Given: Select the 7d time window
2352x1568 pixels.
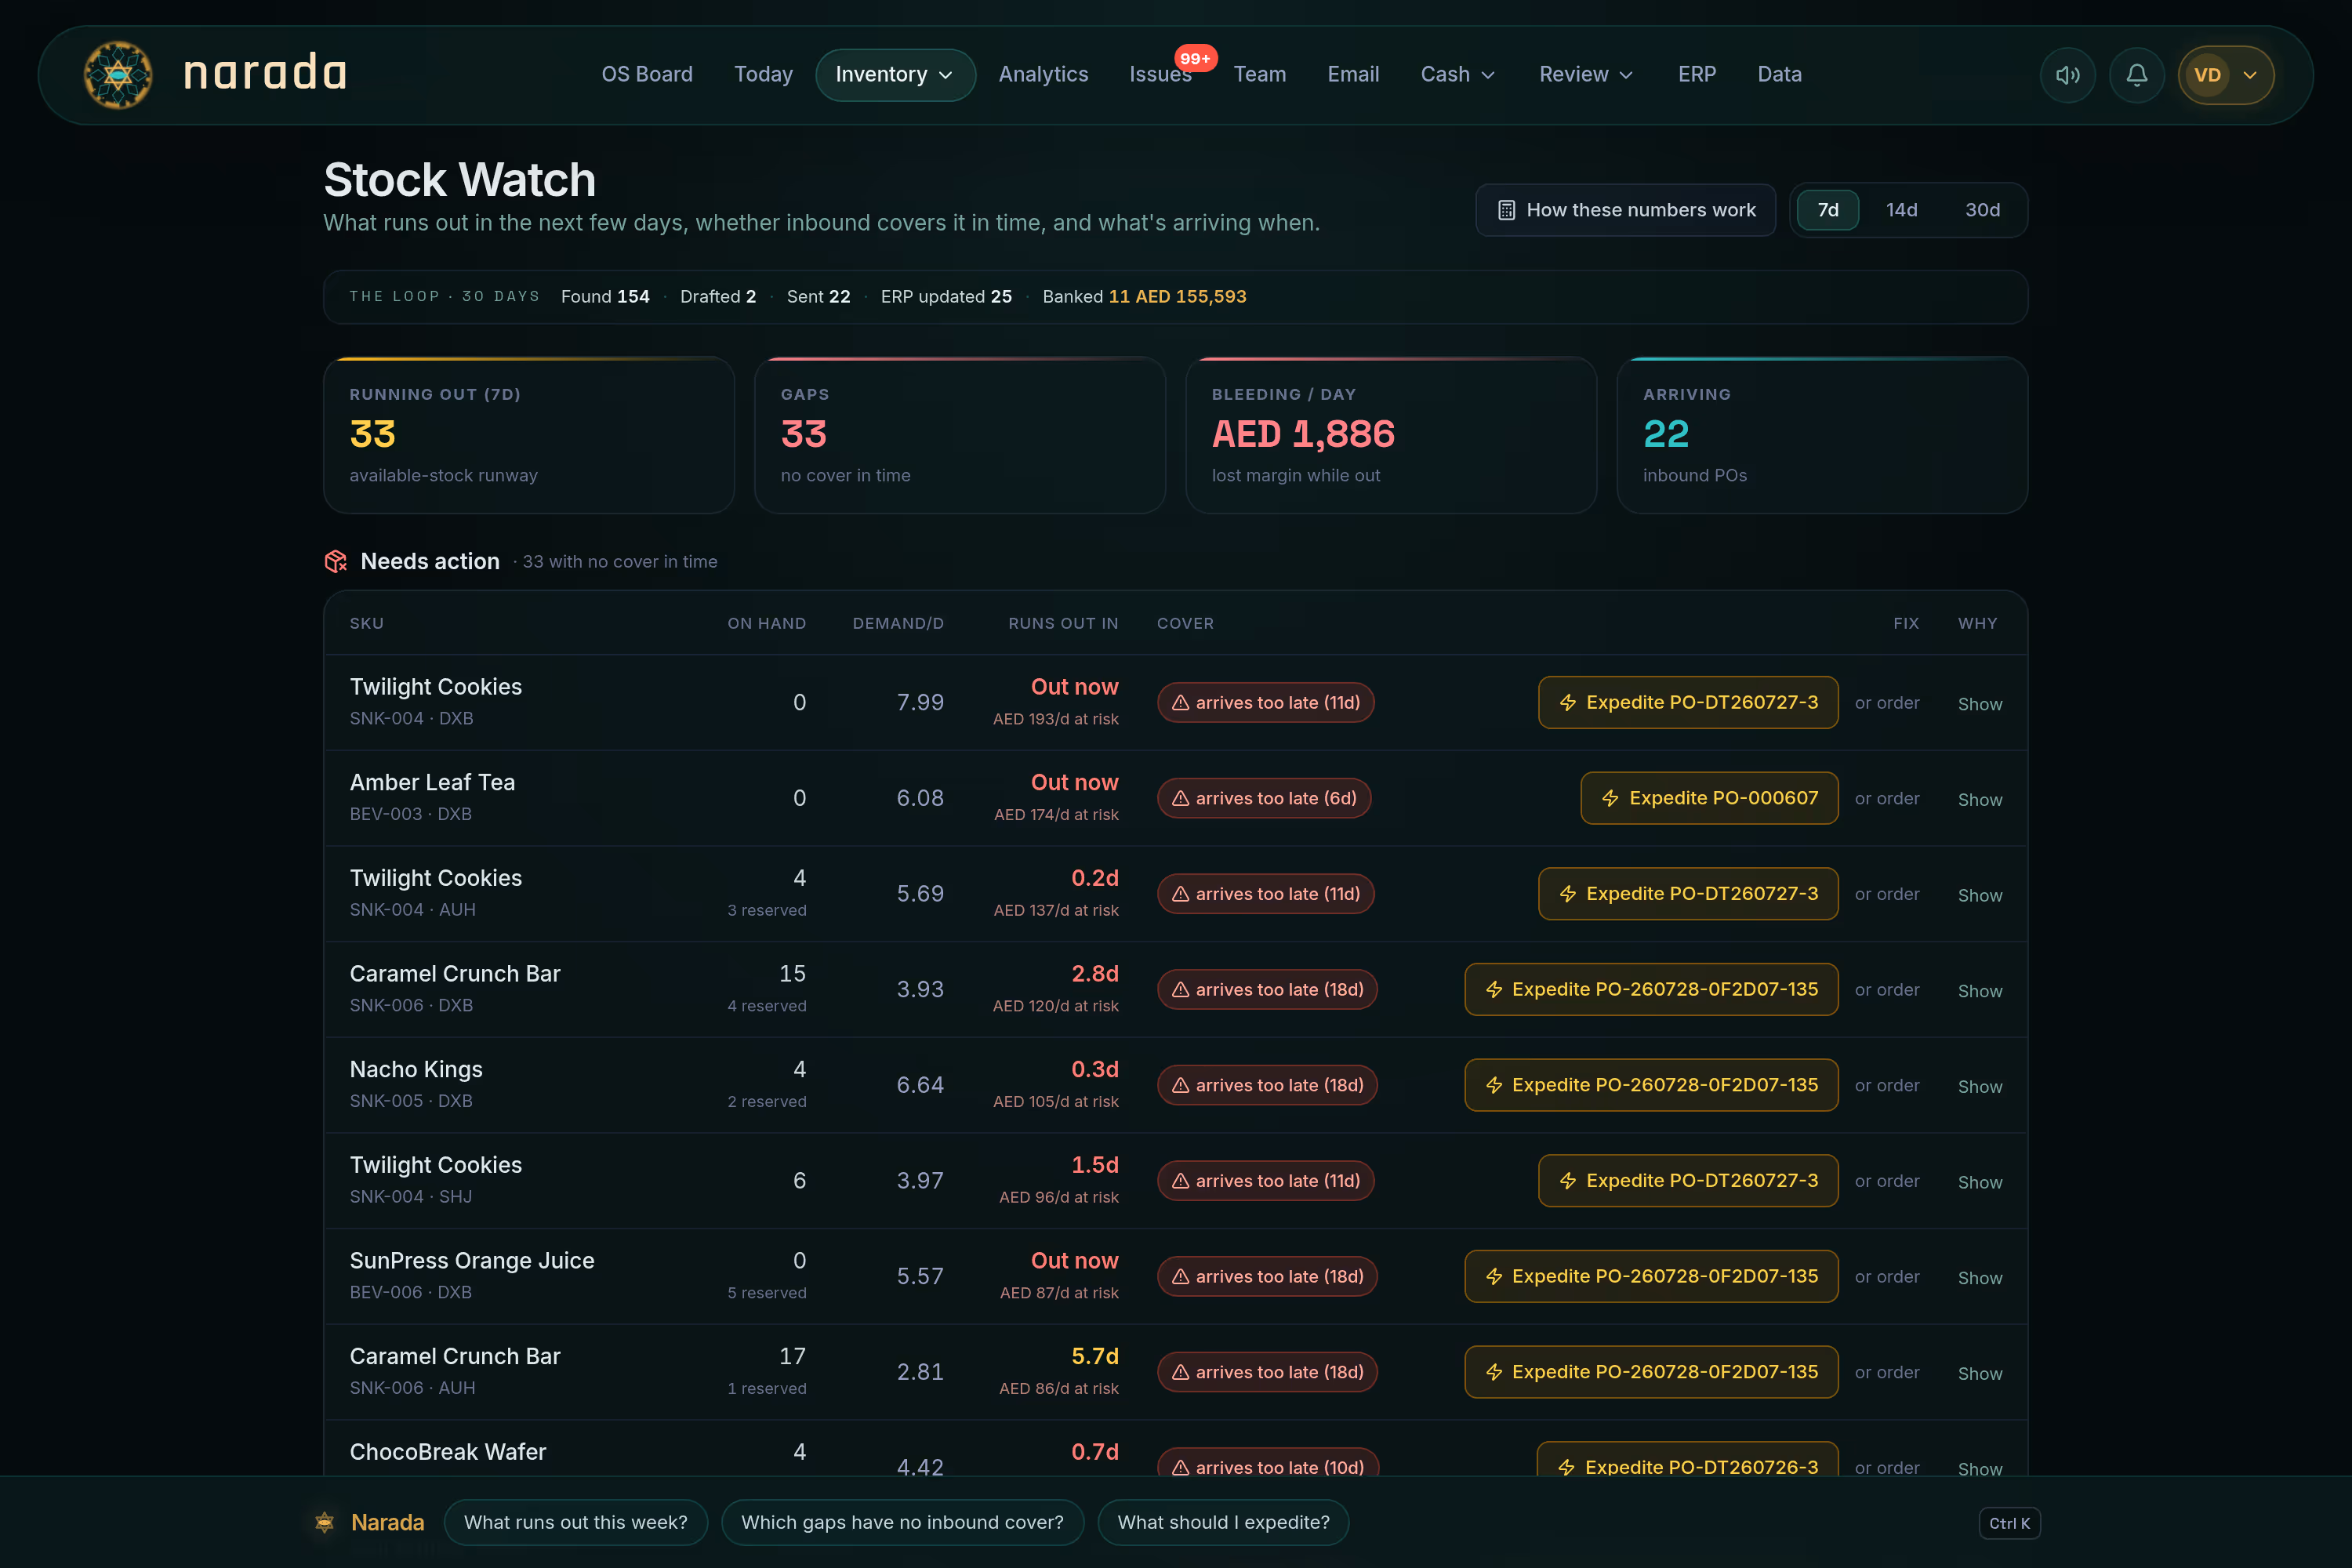Looking at the screenshot, I should pyautogui.click(x=1828, y=210).
